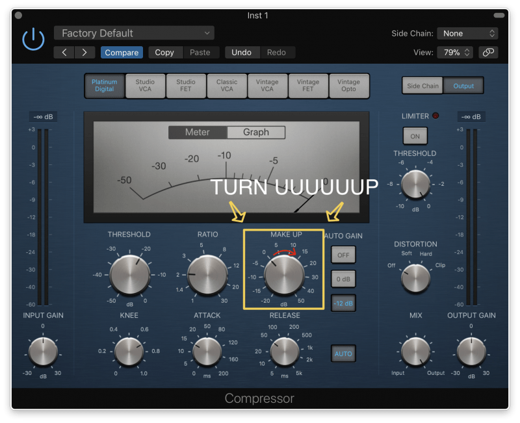Select the Classic VCA compressor model
The image size is (520, 423).
tap(227, 86)
